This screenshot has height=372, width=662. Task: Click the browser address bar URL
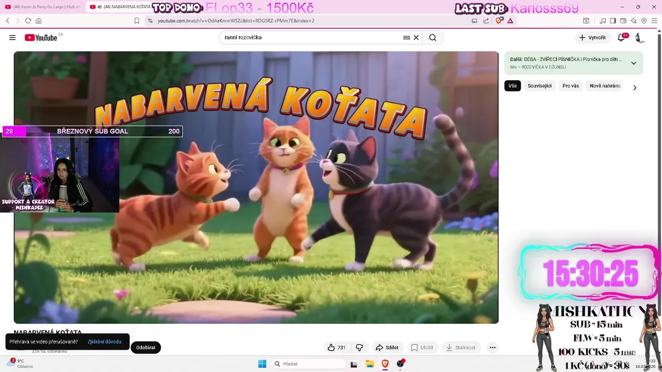point(236,21)
